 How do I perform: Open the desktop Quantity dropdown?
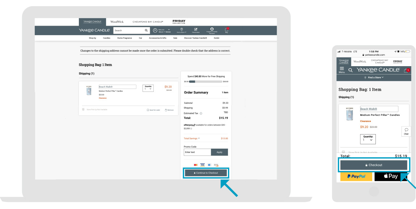[148, 88]
